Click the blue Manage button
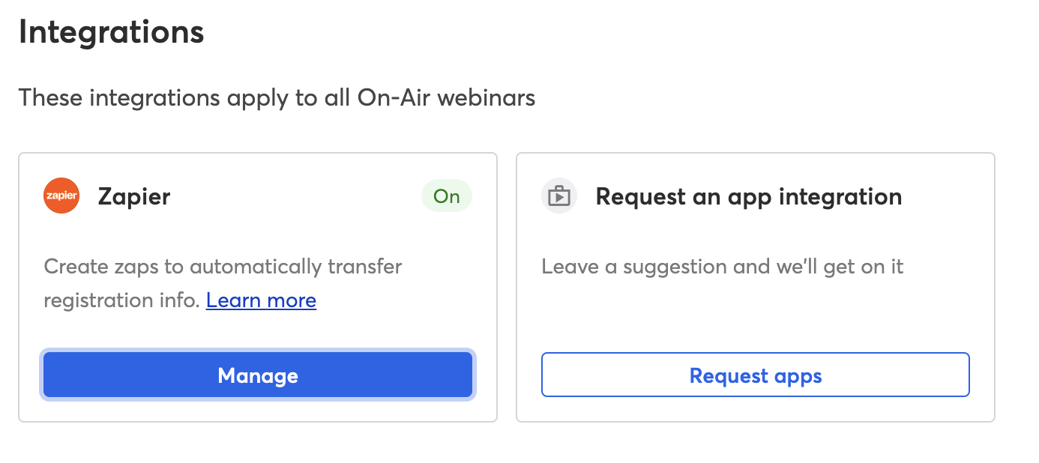1039x463 pixels. pyautogui.click(x=258, y=375)
